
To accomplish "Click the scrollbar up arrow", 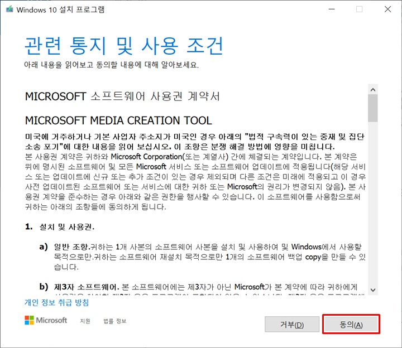I will pos(373,90).
